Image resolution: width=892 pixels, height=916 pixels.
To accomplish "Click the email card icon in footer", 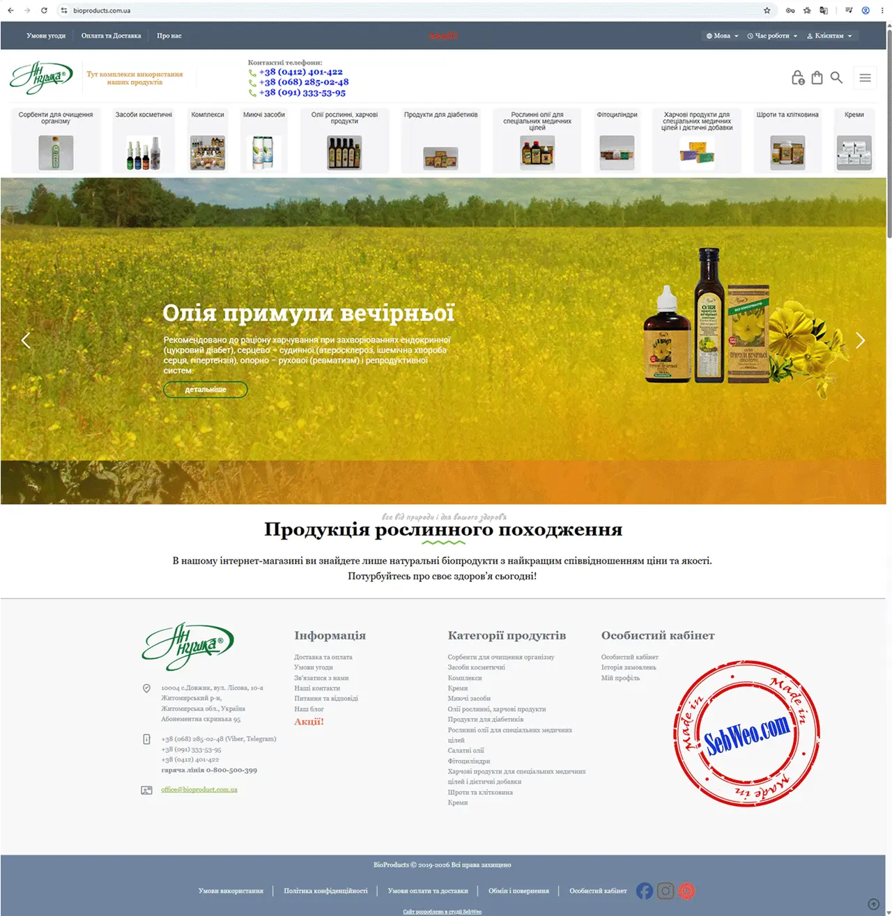I will click(146, 790).
